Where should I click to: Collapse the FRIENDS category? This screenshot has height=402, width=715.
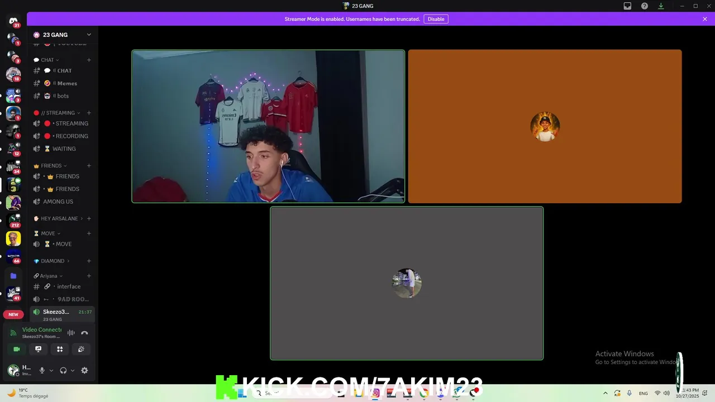pyautogui.click(x=50, y=166)
